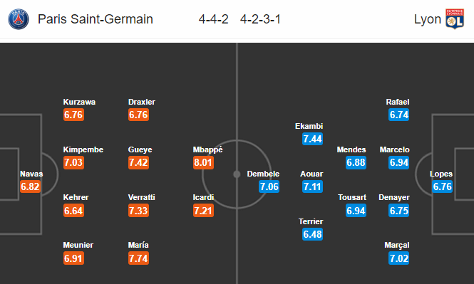
Task: Select Mbappé's 8.01 rating badge
Action: (203, 162)
